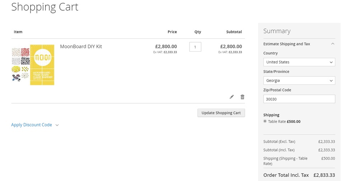Expand the Apply Discount Code chevron
The height and width of the screenshot is (181, 359).
coord(57,125)
